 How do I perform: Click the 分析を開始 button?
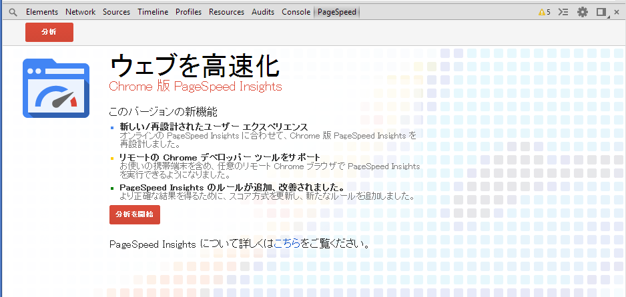tap(134, 214)
